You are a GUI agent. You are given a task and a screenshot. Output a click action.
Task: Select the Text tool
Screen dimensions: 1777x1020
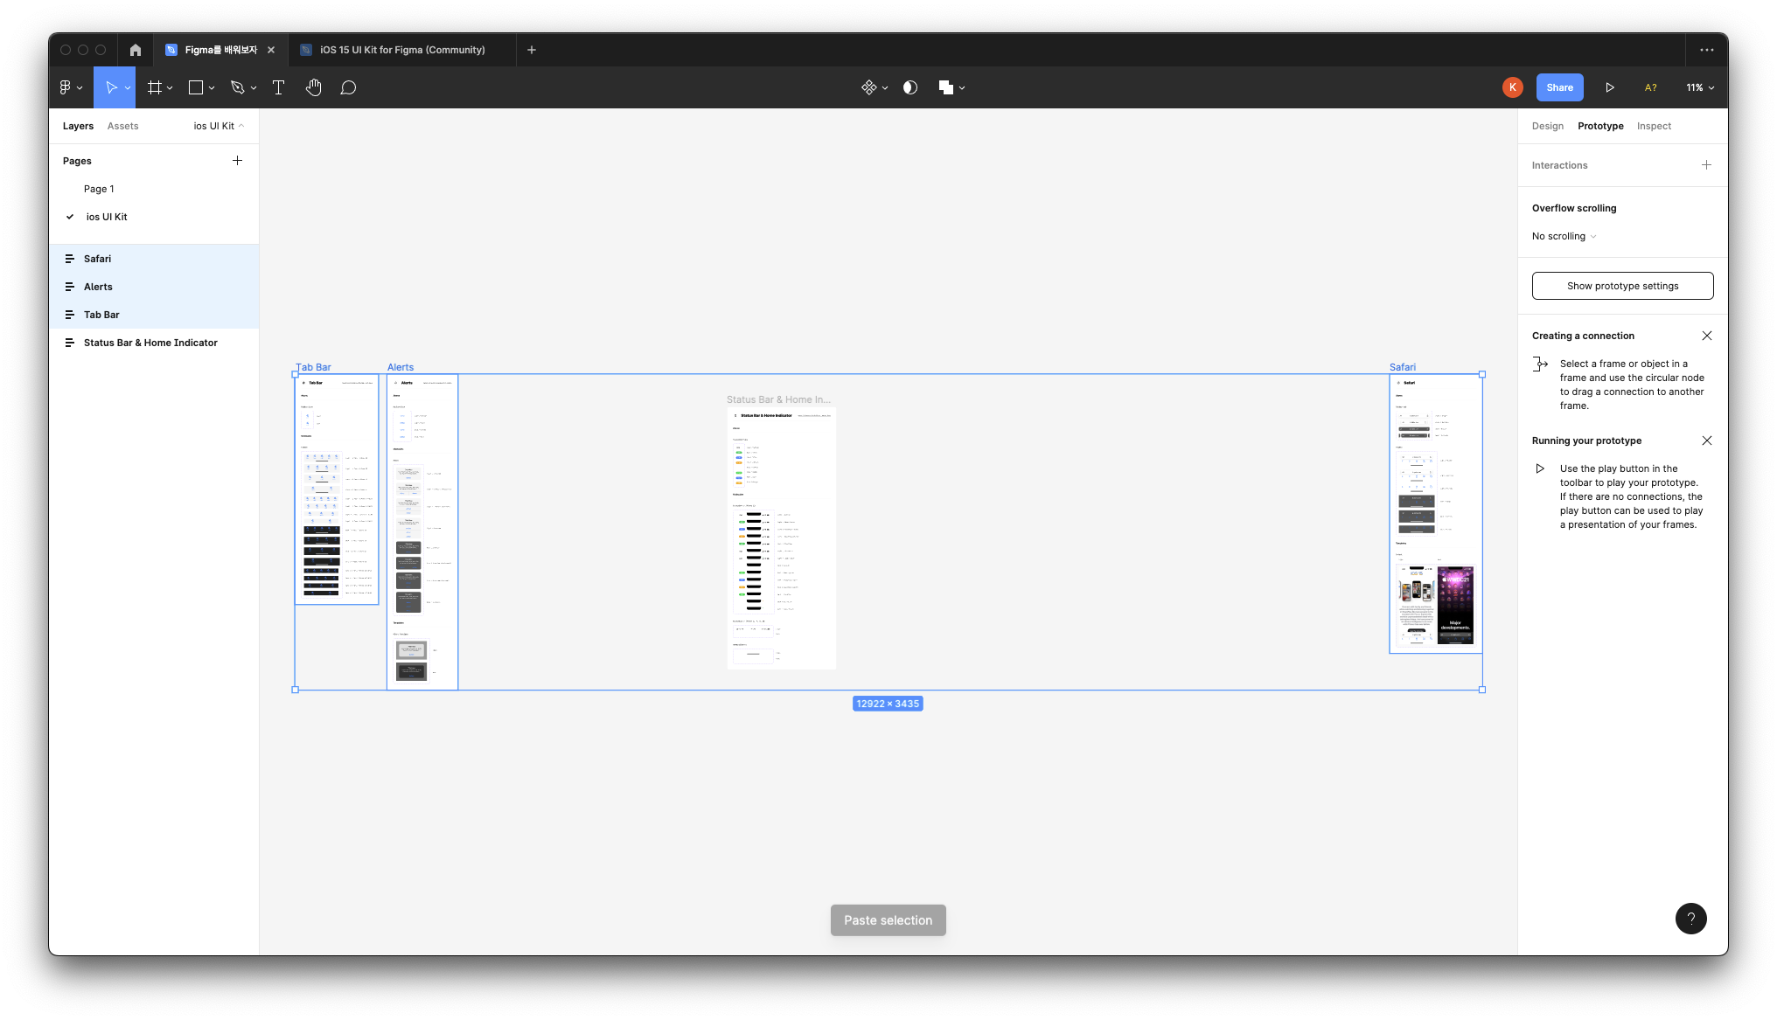[278, 87]
